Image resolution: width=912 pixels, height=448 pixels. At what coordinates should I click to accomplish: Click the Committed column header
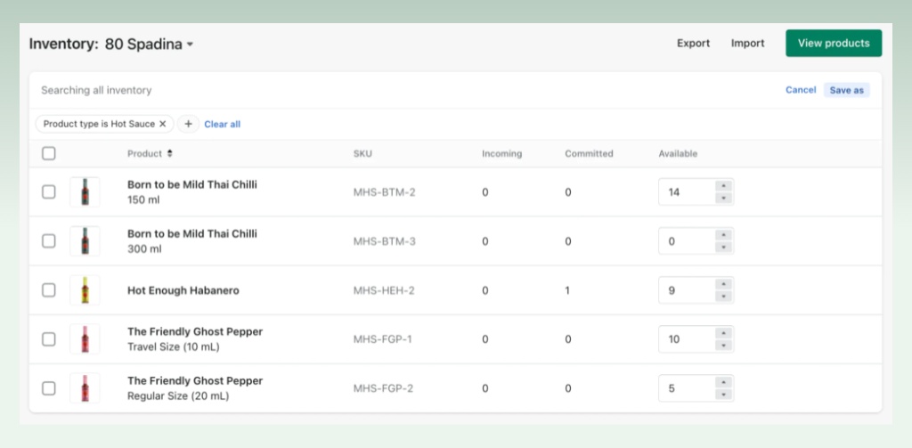[589, 153]
